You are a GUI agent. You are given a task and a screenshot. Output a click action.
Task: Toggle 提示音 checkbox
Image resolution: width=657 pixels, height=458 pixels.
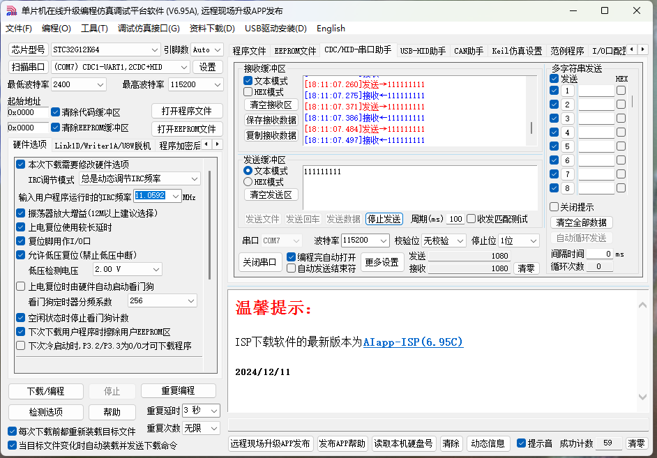click(521, 443)
